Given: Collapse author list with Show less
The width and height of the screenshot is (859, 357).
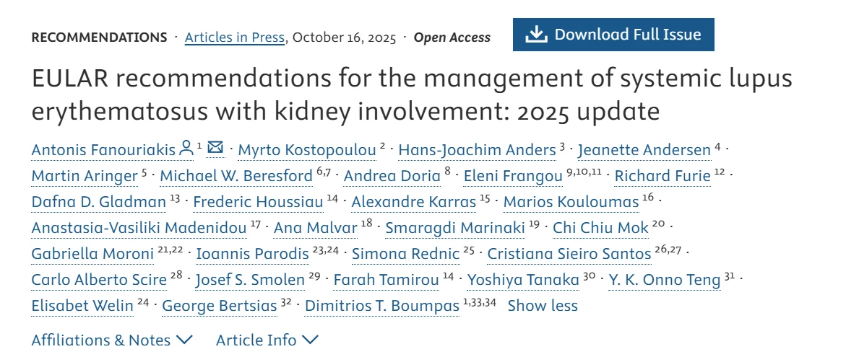Looking at the screenshot, I should (543, 305).
